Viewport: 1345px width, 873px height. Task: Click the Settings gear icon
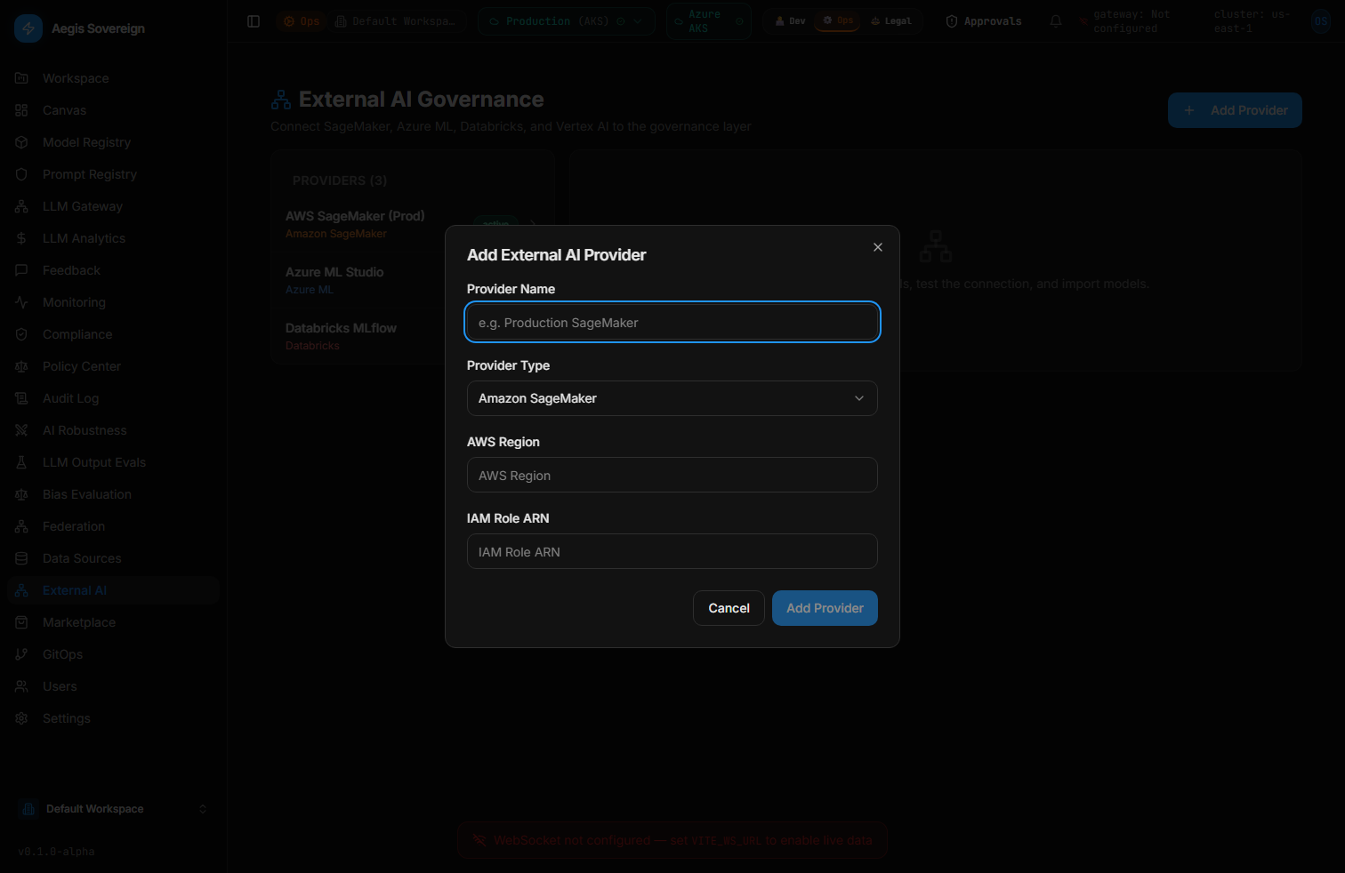pos(21,718)
